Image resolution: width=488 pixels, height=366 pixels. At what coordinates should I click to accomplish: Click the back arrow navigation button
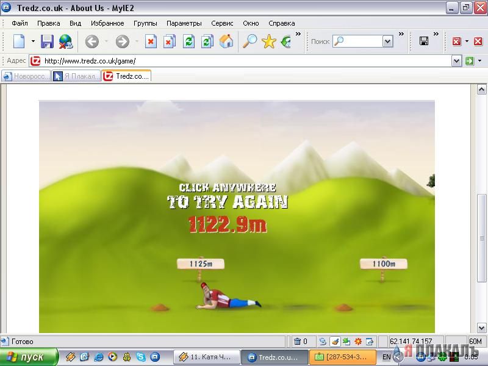(92, 41)
